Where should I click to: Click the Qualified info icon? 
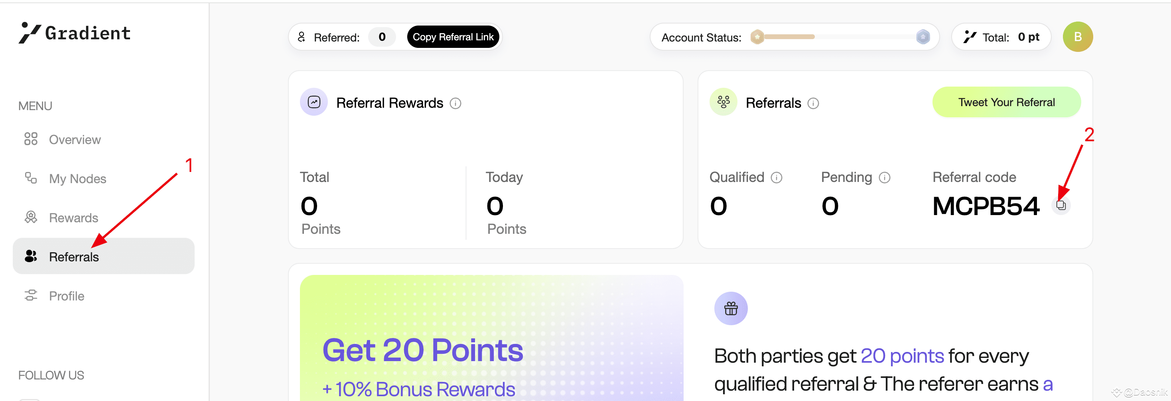click(x=777, y=178)
